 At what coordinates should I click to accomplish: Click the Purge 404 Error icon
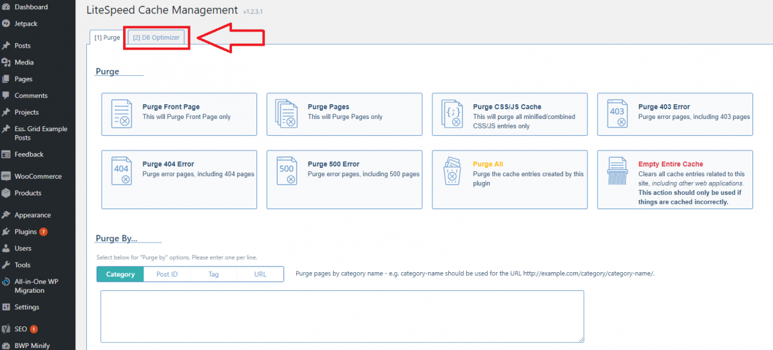pos(121,172)
